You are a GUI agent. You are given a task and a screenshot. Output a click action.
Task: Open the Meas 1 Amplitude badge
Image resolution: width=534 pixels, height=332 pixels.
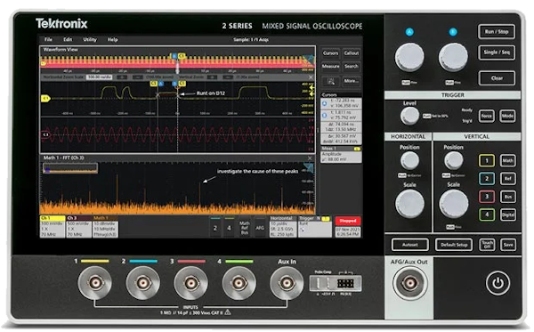tap(341, 154)
